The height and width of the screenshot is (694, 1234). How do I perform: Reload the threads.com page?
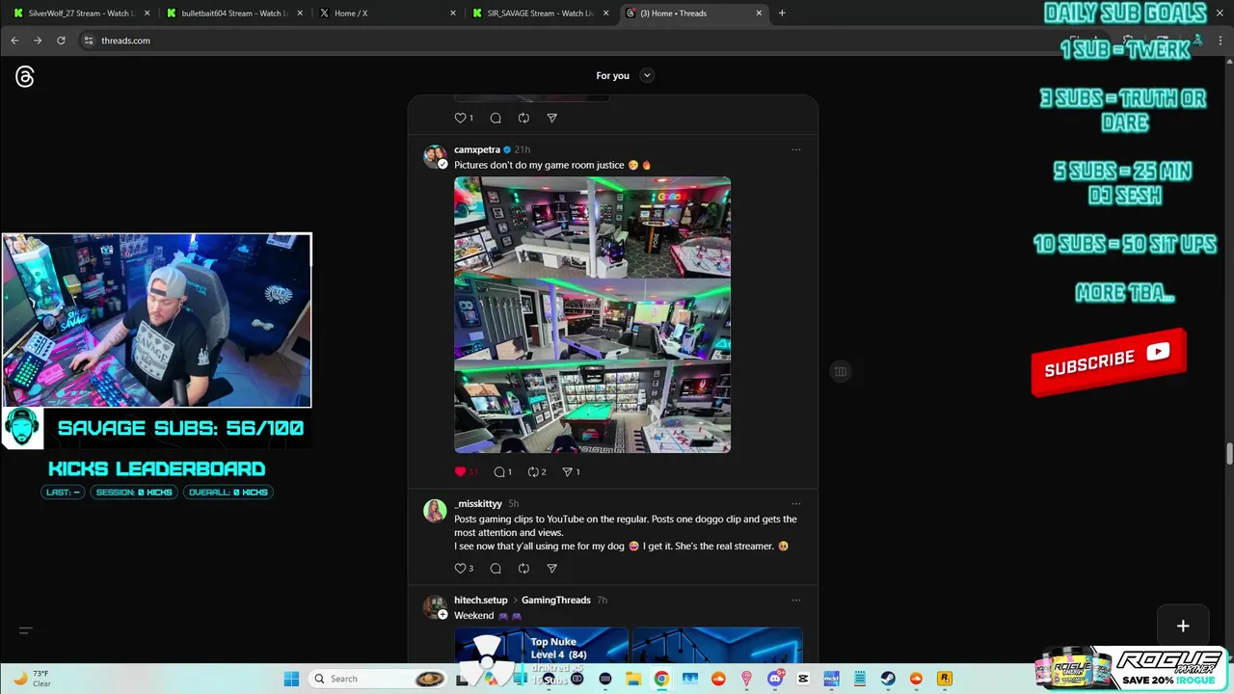click(61, 40)
